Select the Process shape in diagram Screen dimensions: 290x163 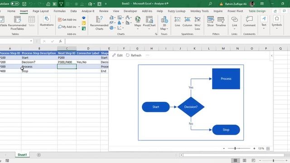click(x=226, y=79)
